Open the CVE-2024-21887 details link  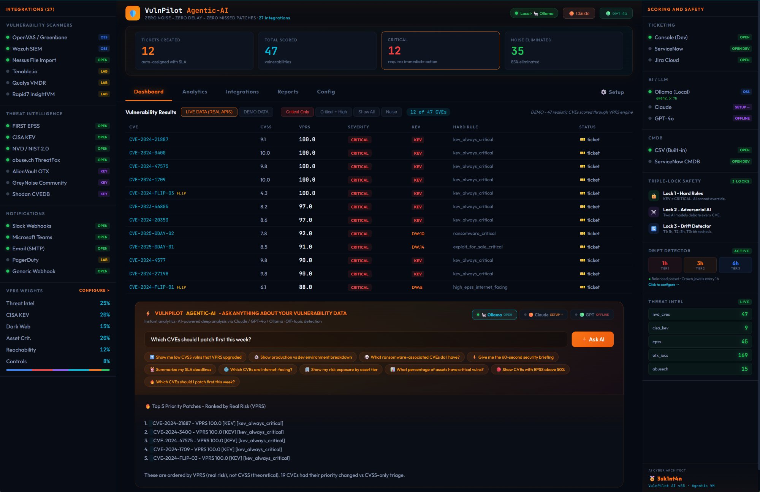[149, 139]
